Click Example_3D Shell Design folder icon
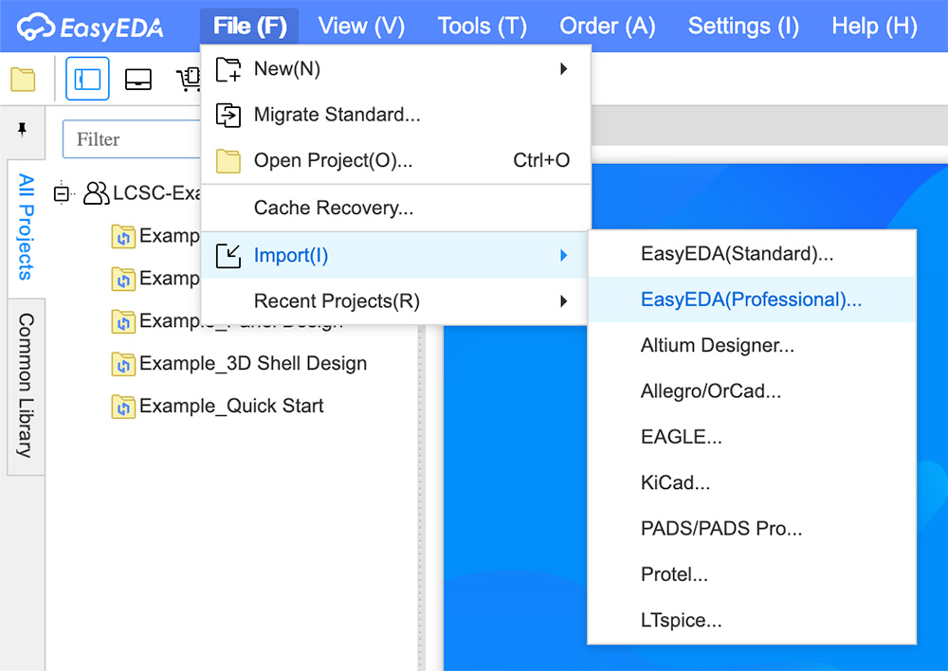The height and width of the screenshot is (671, 948). (123, 365)
